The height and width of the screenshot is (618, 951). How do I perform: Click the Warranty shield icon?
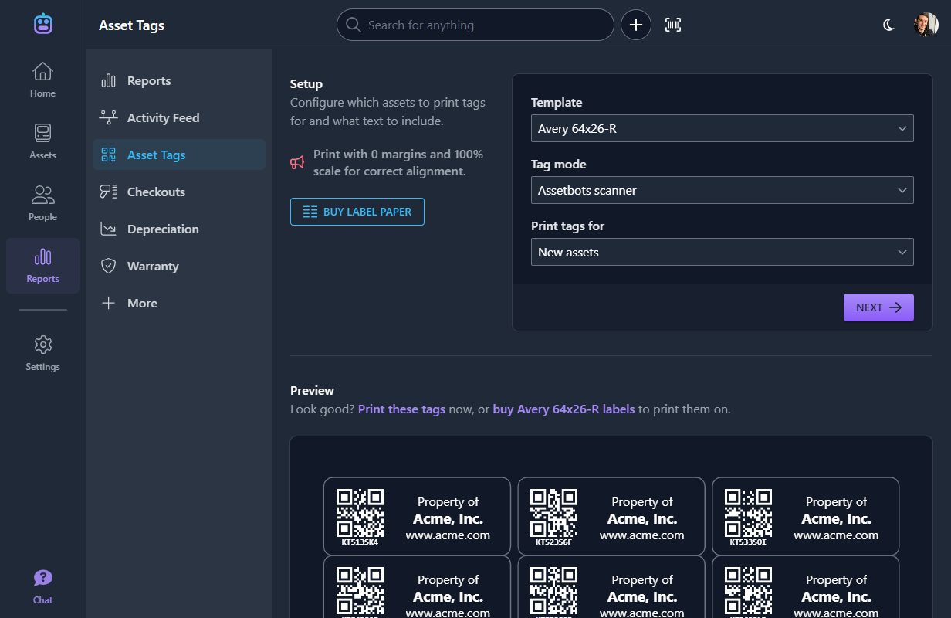(109, 267)
